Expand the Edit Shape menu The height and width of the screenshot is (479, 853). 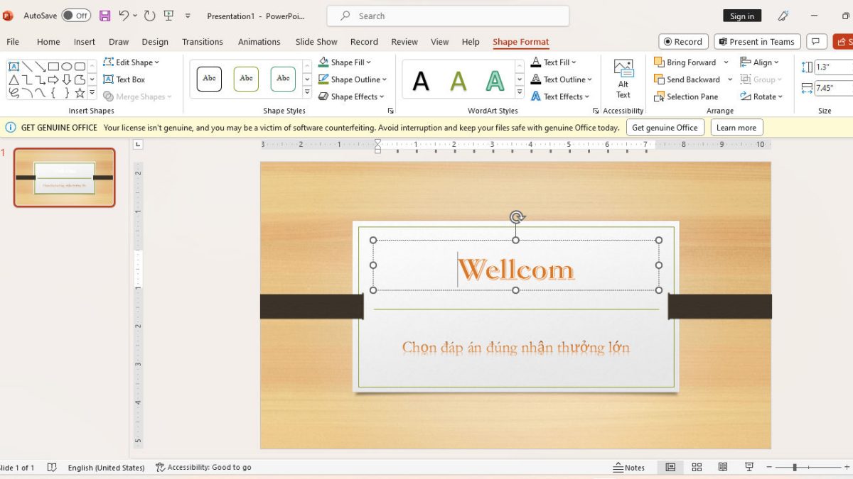point(132,62)
